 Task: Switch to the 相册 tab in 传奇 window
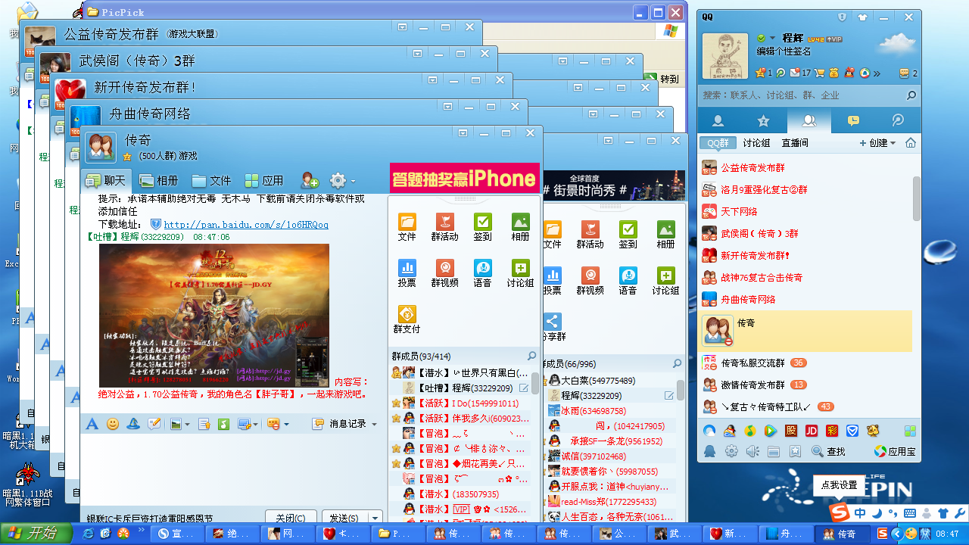pyautogui.click(x=158, y=181)
